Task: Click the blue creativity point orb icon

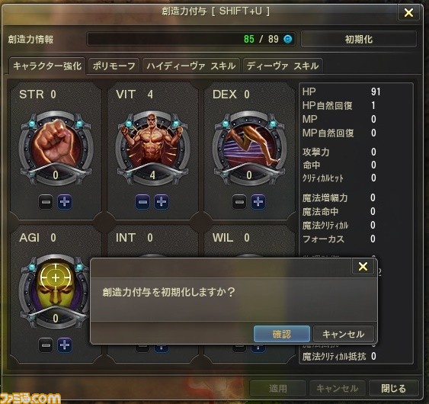Action: pyautogui.click(x=287, y=39)
